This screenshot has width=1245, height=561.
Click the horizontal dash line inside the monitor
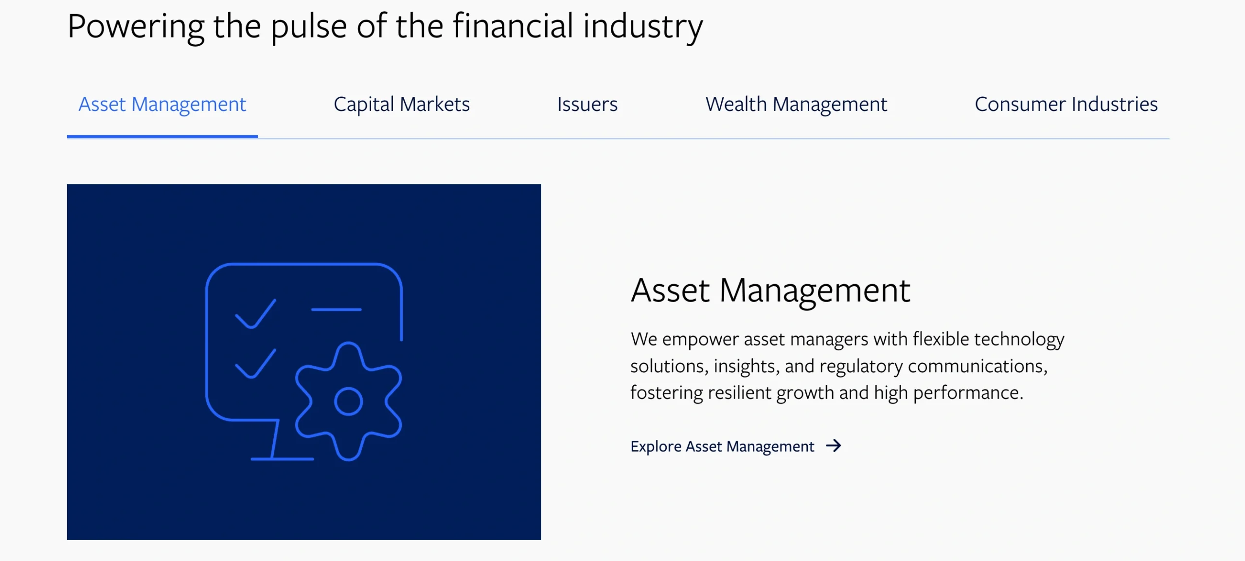[x=336, y=309]
